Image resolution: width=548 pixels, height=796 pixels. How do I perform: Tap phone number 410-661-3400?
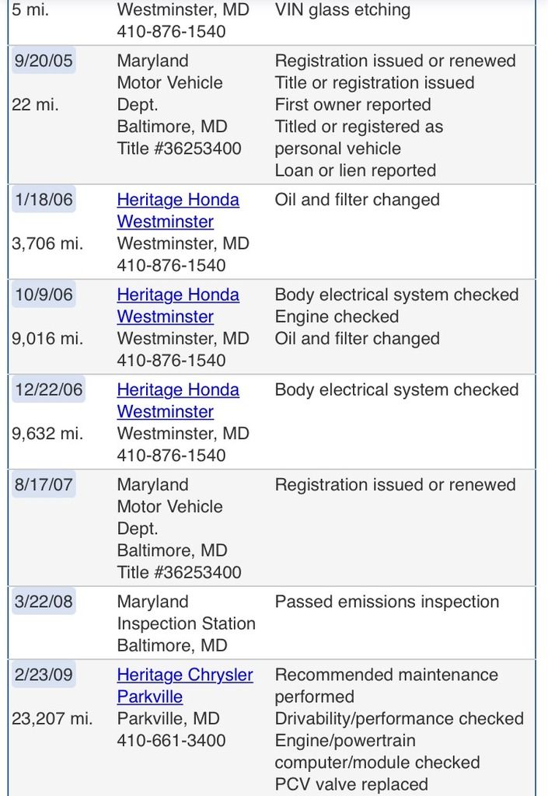[x=171, y=740]
